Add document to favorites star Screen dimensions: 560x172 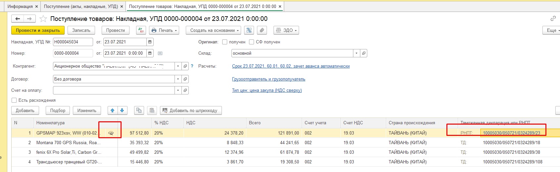coord(43,19)
